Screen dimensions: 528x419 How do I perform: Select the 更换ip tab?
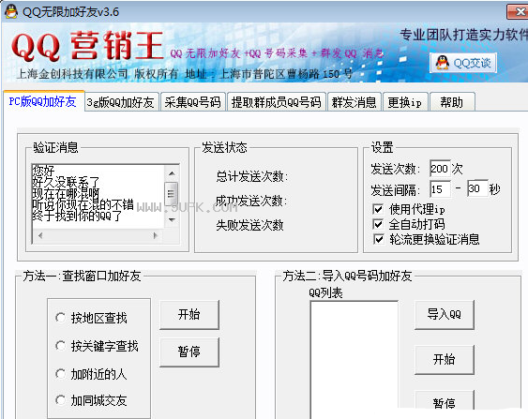(x=405, y=102)
